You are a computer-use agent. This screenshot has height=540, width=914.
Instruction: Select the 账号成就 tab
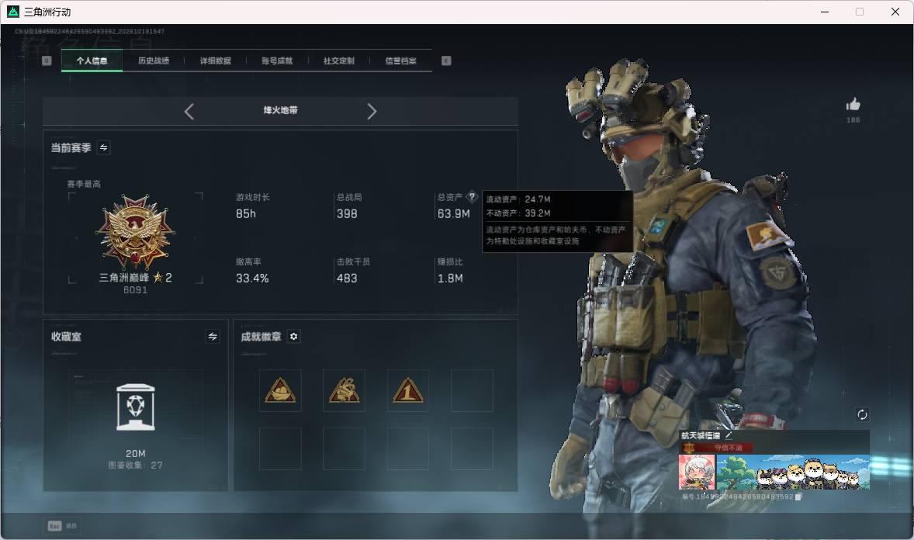277,61
